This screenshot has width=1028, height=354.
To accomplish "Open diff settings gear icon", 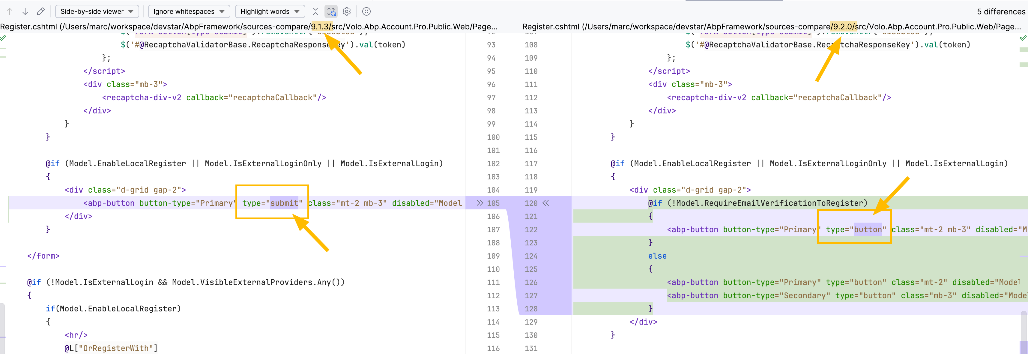I will click(x=347, y=12).
